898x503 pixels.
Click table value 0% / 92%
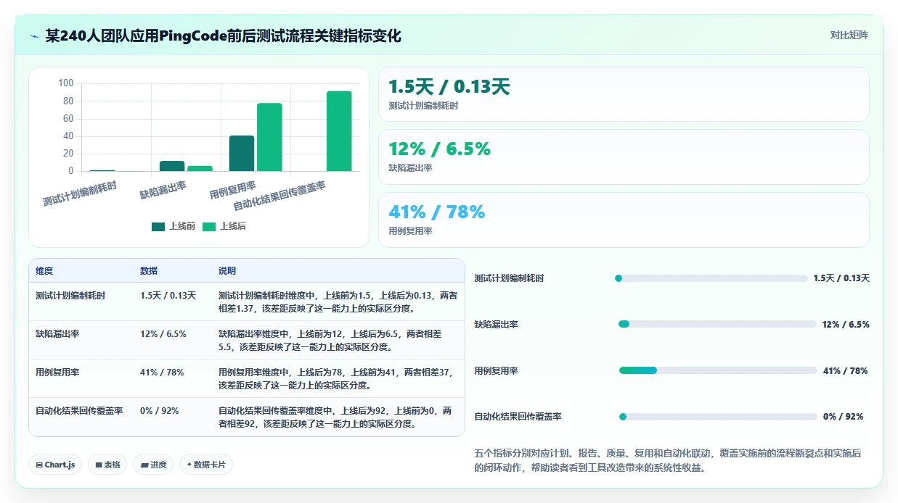pyautogui.click(x=160, y=411)
